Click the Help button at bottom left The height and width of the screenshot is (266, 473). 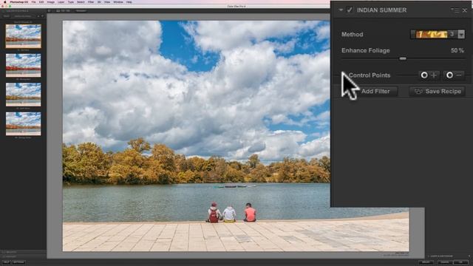[x=6, y=262]
